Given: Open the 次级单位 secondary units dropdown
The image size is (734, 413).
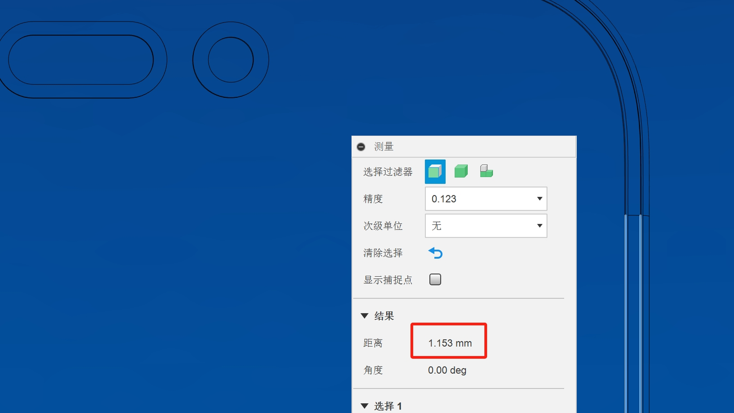Looking at the screenshot, I should pos(486,226).
